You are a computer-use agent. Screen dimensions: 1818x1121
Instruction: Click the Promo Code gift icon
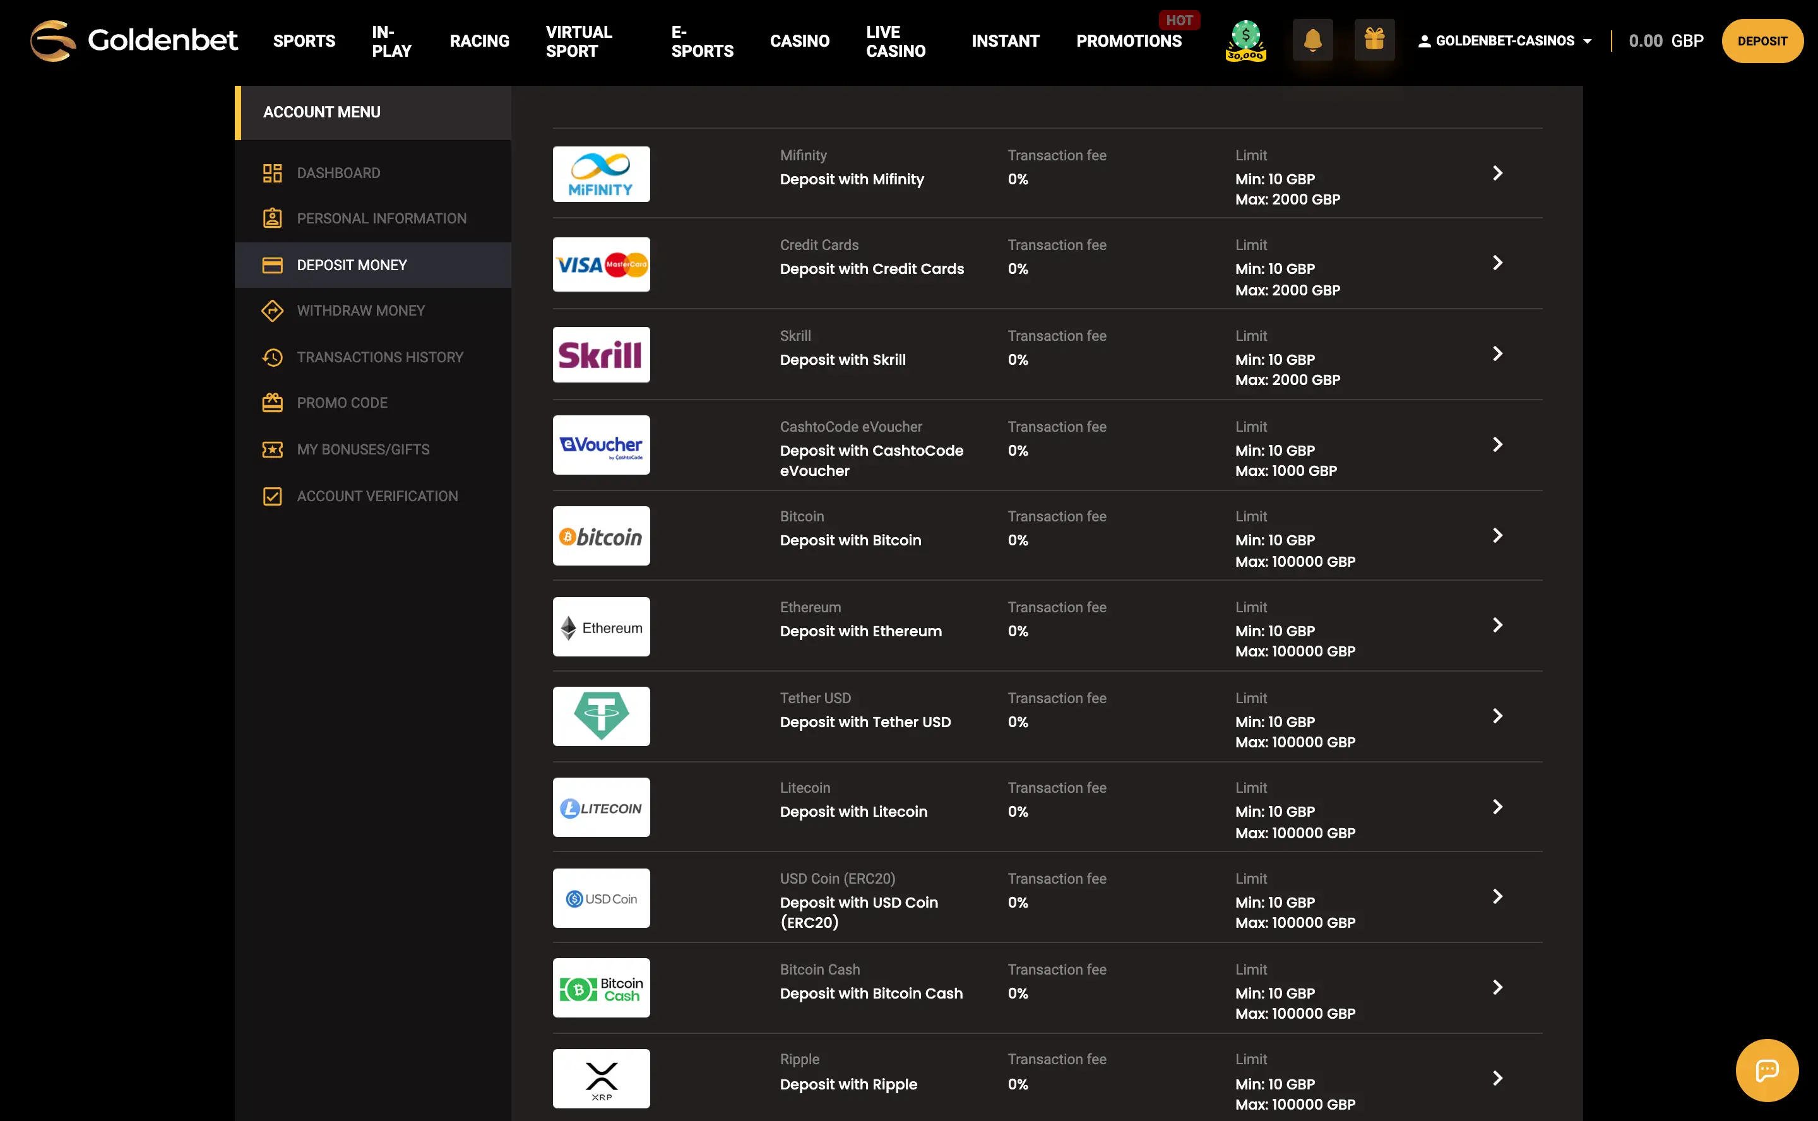point(272,403)
